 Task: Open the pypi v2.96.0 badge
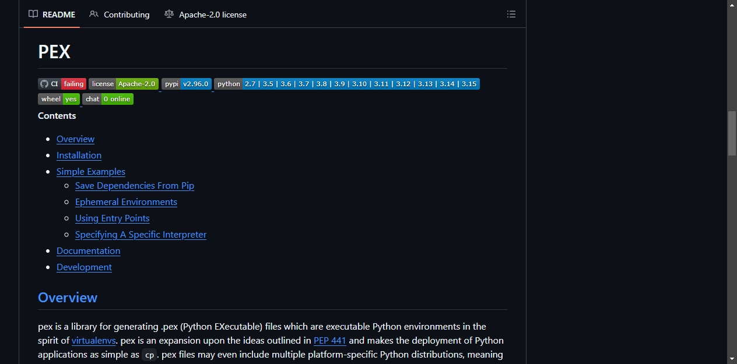tap(187, 84)
